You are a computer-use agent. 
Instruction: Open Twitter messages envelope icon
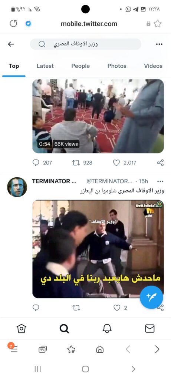(150, 329)
